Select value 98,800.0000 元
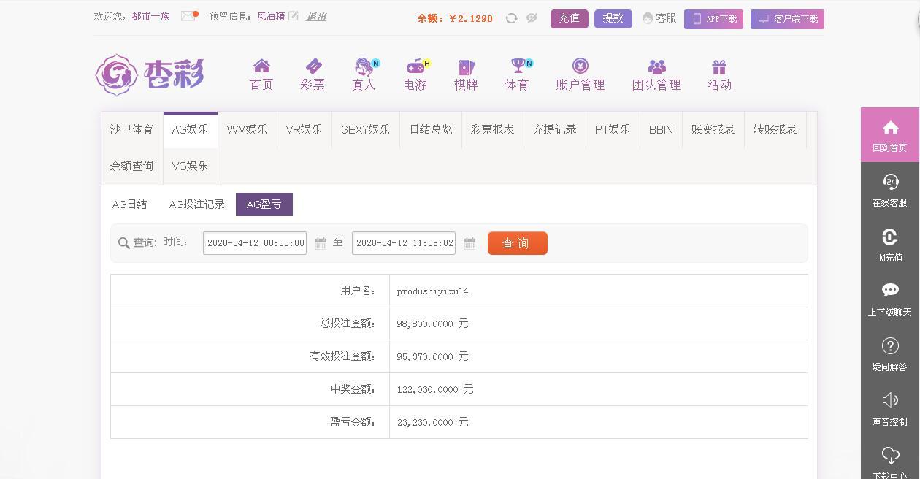Image resolution: width=920 pixels, height=479 pixels. 432,323
